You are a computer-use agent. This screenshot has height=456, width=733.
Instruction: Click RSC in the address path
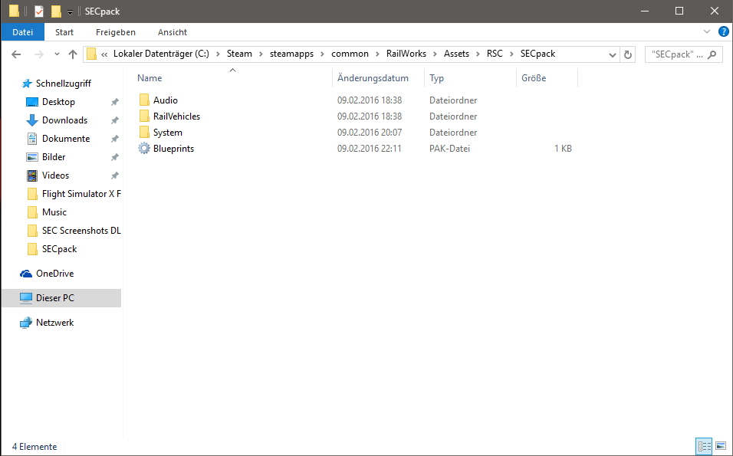495,54
